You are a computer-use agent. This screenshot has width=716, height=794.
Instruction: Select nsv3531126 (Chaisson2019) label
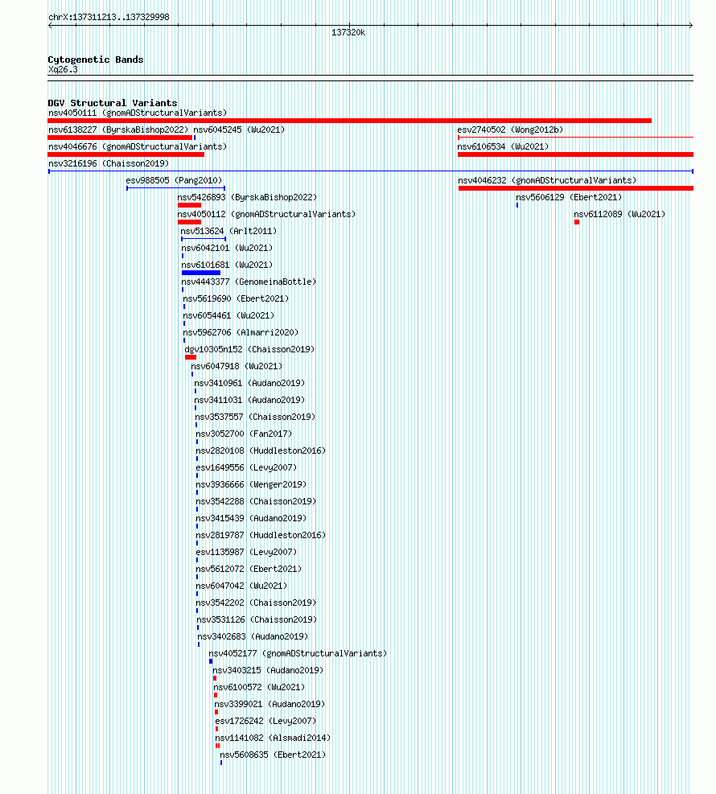[x=257, y=619]
